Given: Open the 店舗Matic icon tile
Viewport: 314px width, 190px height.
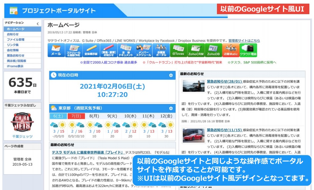Looking at the screenshot, I should [231, 50].
